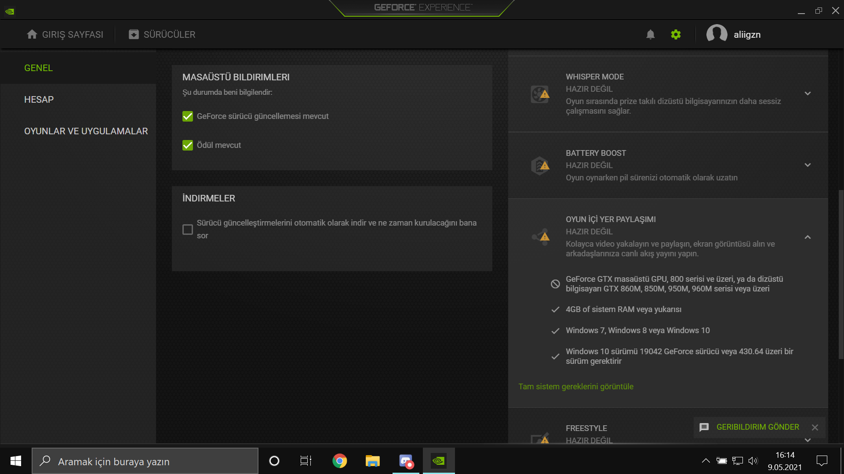Click the 4GB of sistem RAM requirement
This screenshot has height=474, width=844.
tap(623, 309)
